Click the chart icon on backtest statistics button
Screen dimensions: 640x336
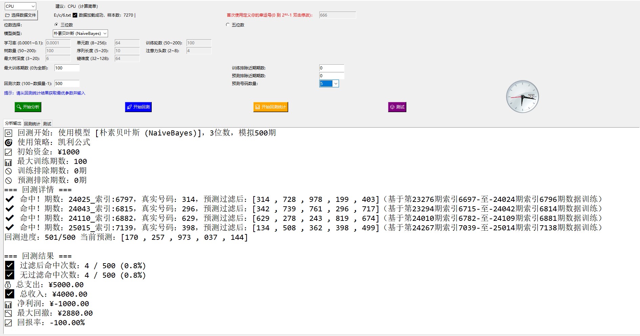(x=257, y=107)
